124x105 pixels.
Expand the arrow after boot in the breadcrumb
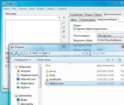click(49, 53)
